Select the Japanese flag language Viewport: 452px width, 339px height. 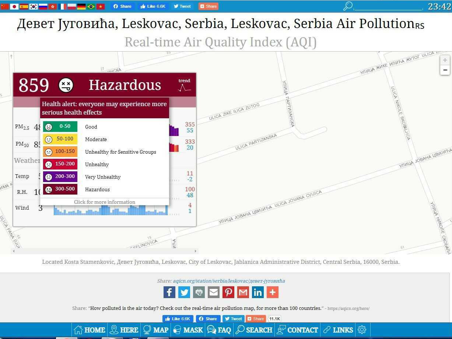(x=14, y=6)
